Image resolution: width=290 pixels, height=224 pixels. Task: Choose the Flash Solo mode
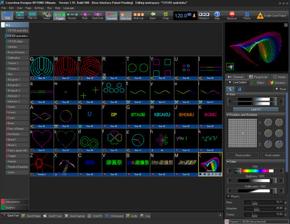pyautogui.click(x=98, y=16)
